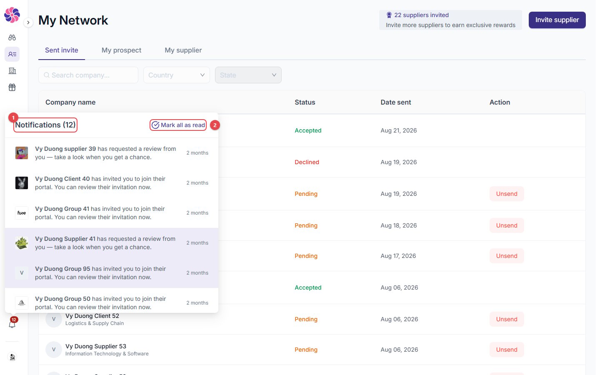
Task: Mark all notifications as read
Action: pos(178,125)
